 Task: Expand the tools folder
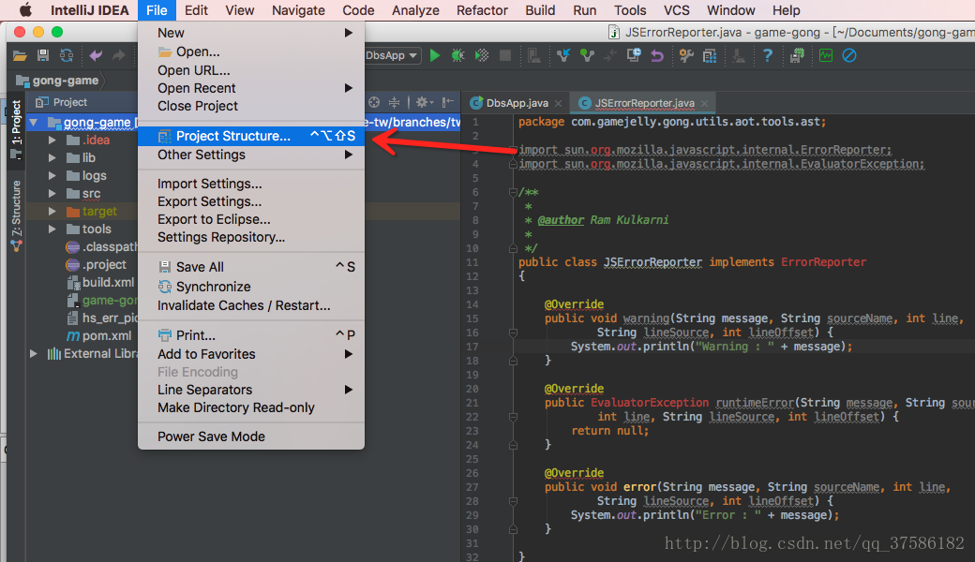coord(52,229)
